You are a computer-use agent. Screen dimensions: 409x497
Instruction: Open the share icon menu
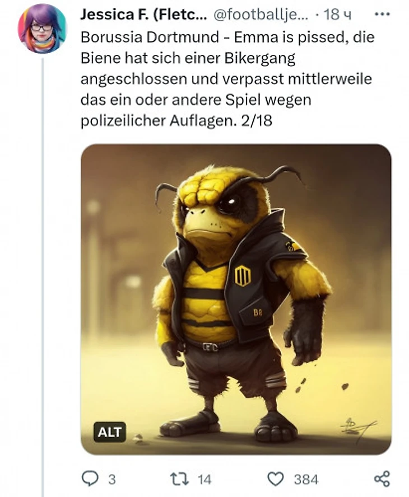point(382,479)
